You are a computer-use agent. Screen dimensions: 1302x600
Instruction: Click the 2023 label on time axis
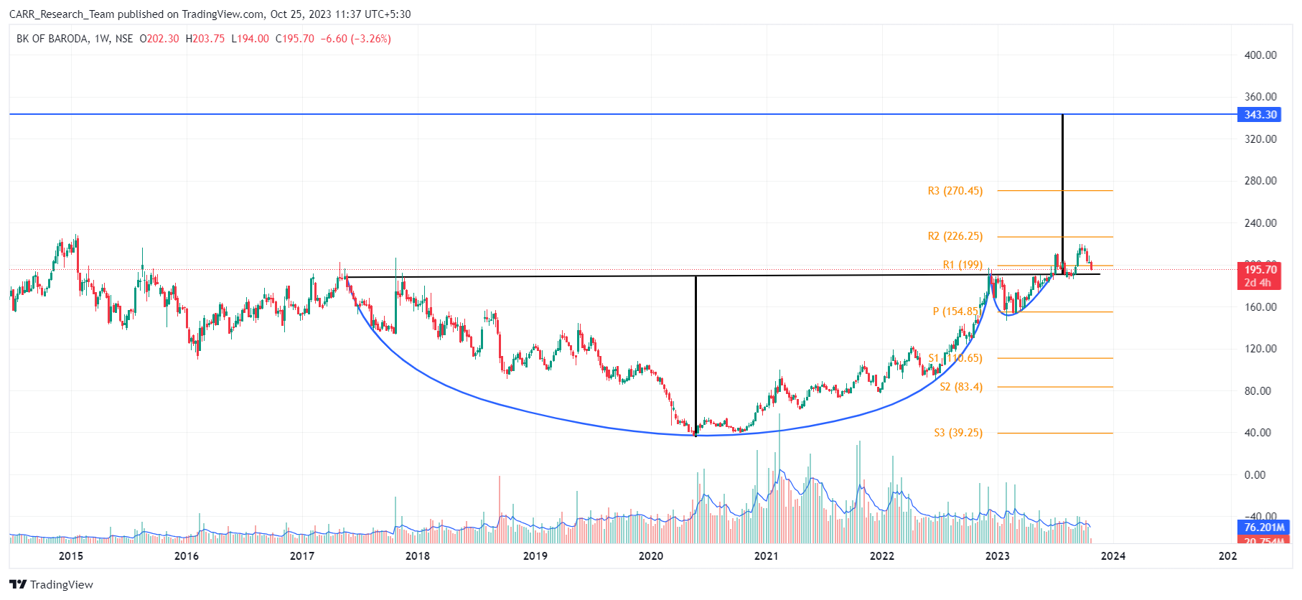point(997,556)
